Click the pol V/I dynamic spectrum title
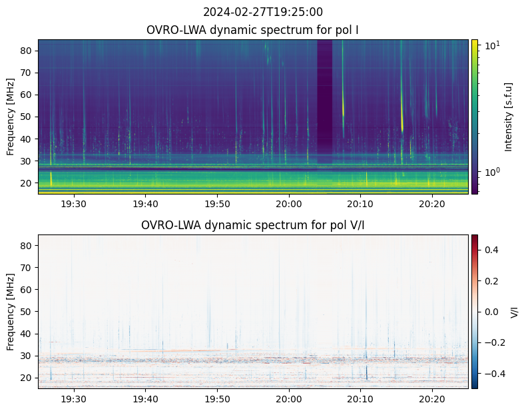 click(x=252, y=225)
